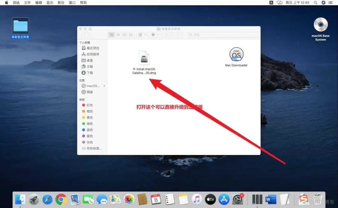Open the action gear dropdown menu
This screenshot has width=338, height=208.
pos(154,35)
